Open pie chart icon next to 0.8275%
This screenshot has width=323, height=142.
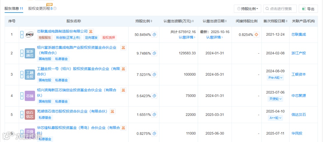[155, 133]
